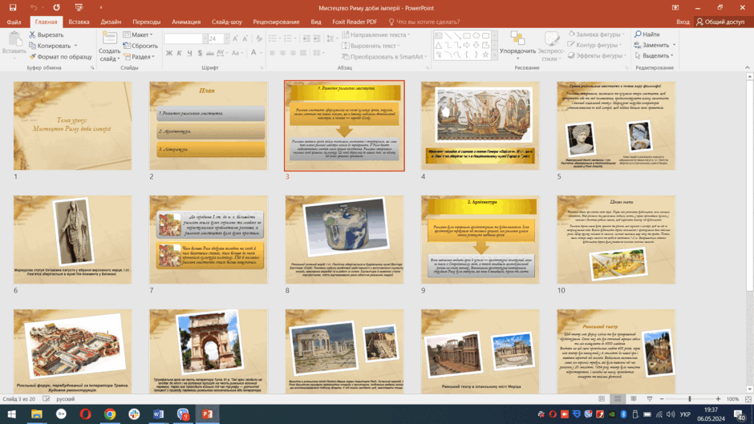754x424 pixels.
Task: Open the Макет layout dropdown
Action: (x=138, y=34)
